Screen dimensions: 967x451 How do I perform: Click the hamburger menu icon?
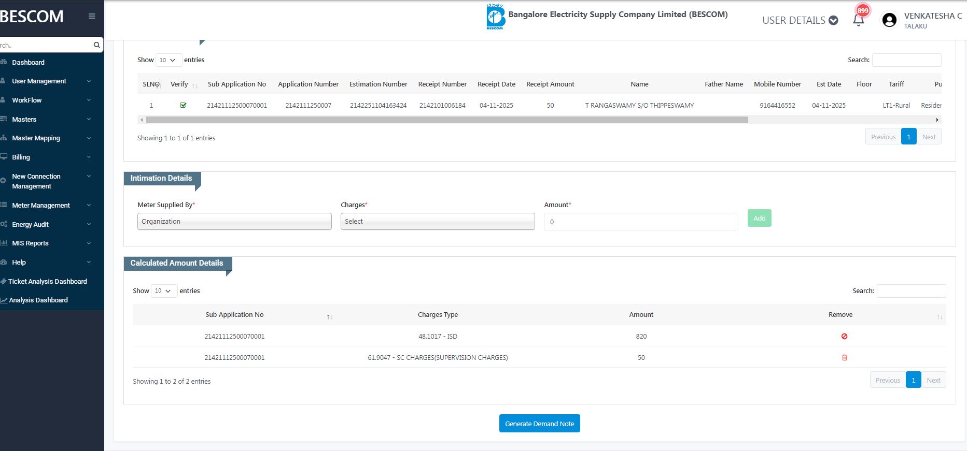pyautogui.click(x=92, y=16)
